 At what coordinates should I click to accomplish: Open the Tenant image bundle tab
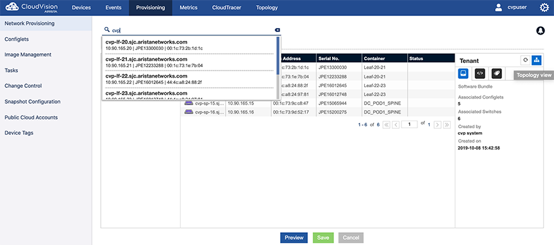[x=463, y=73]
